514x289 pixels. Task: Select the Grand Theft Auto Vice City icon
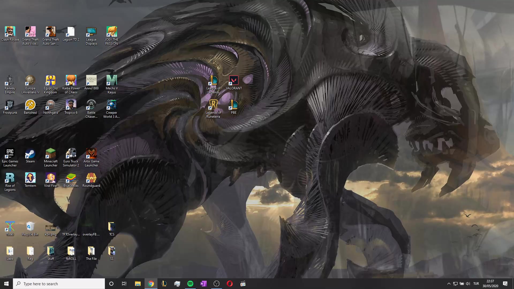30,36
